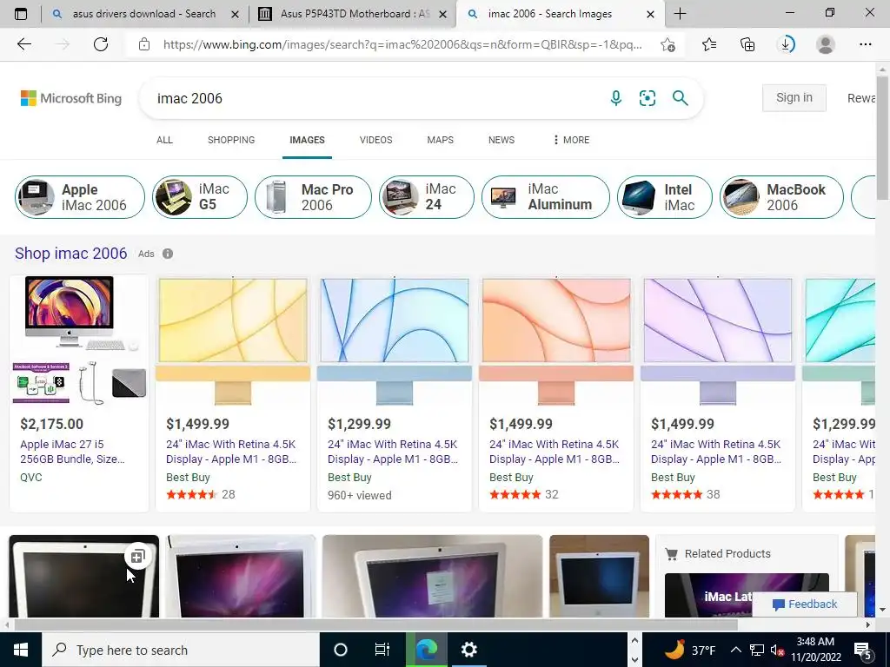Viewport: 890px width, 667px height.
Task: Open the tab actions menu icon
Action: pos(21,14)
